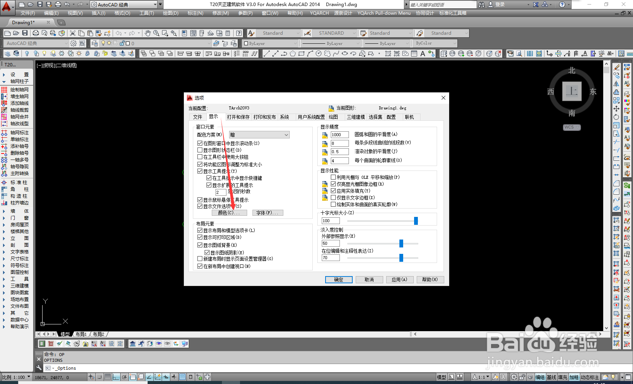
Task: Open the Standard text style dropdown
Action: click(x=279, y=33)
